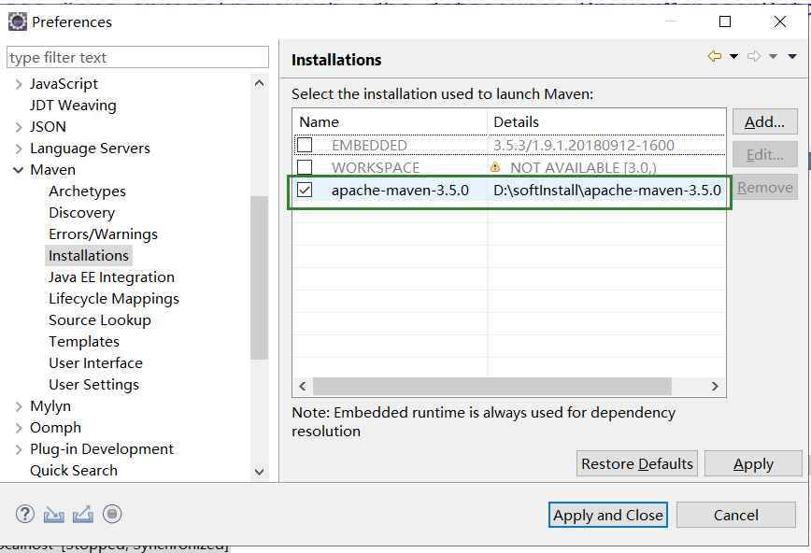Image resolution: width=811 pixels, height=553 pixels.
Task: Click the Oomph preference recorder icon
Action: pyautogui.click(x=112, y=514)
